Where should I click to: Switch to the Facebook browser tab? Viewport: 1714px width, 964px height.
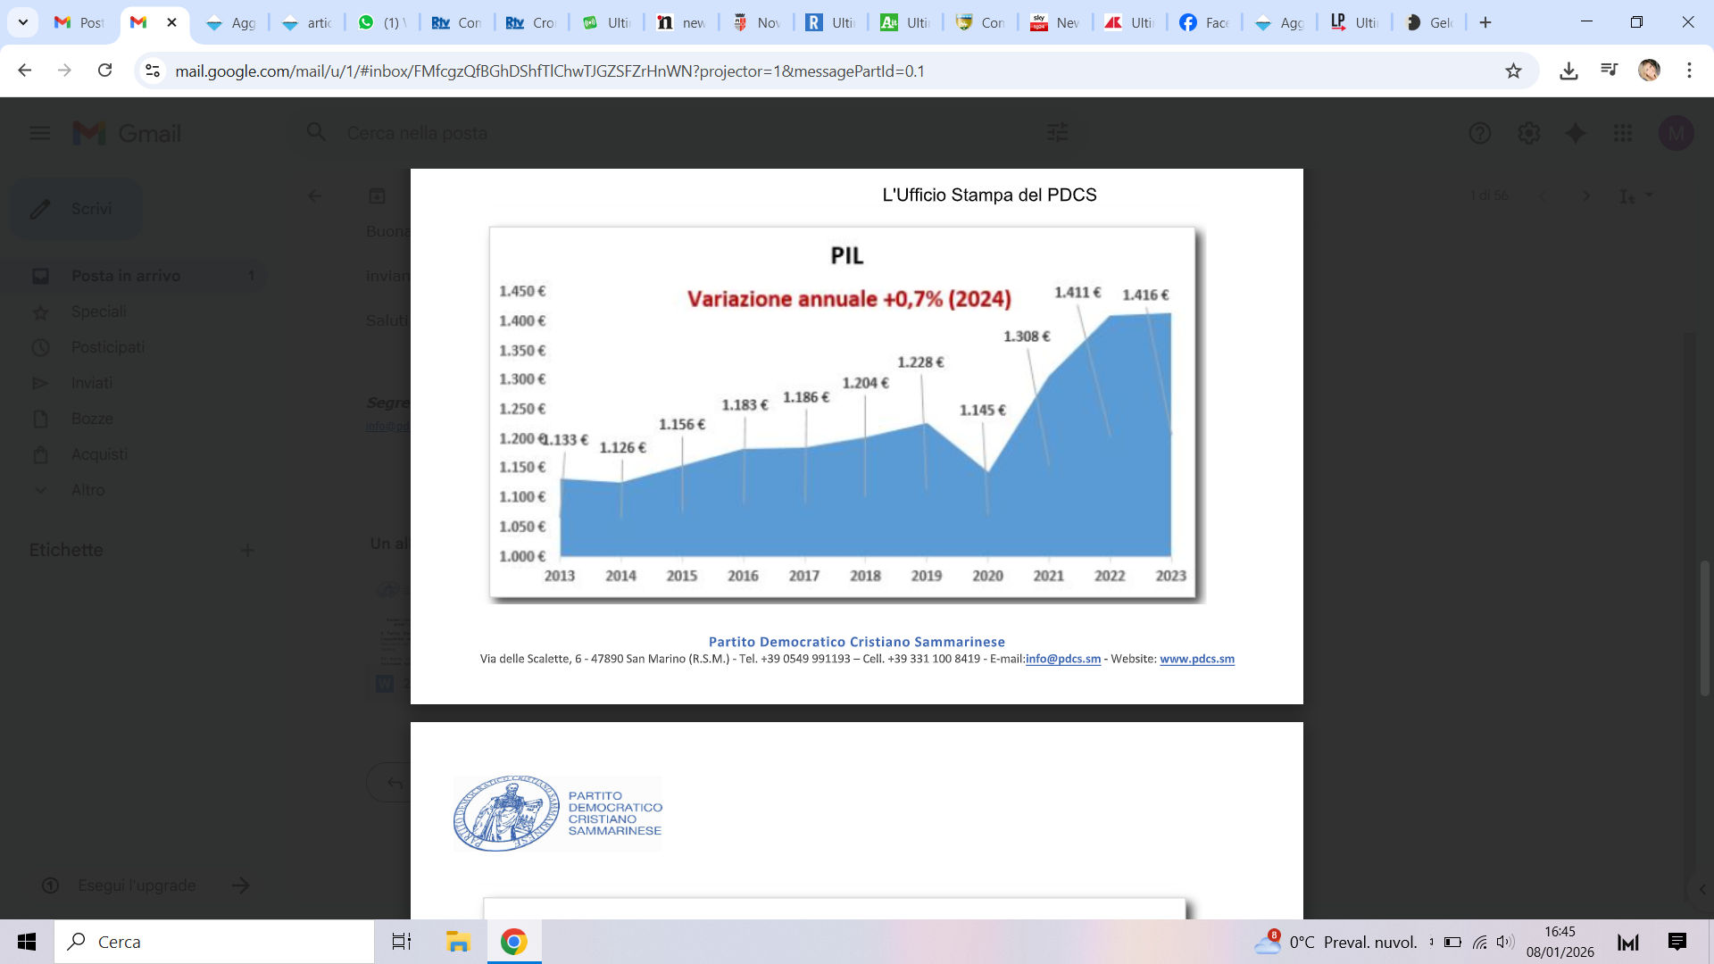[1202, 22]
